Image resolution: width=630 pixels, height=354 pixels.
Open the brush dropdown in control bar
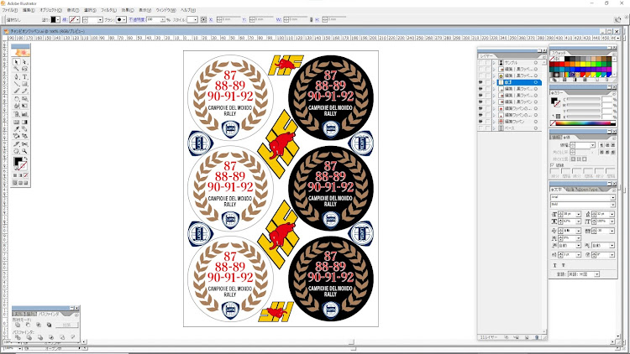coord(124,19)
